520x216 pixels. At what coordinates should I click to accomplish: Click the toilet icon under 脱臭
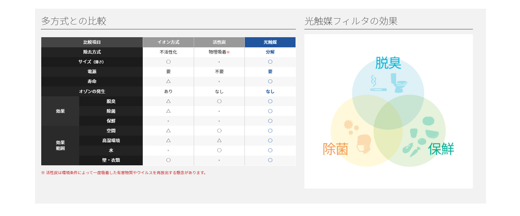pyautogui.click(x=398, y=83)
